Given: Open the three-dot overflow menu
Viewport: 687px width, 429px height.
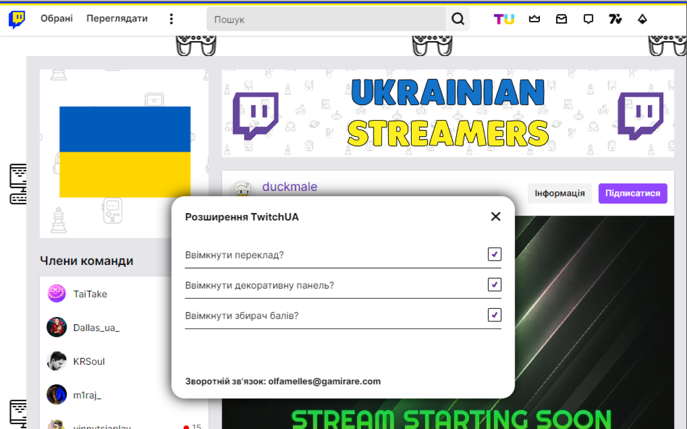Looking at the screenshot, I should point(171,18).
